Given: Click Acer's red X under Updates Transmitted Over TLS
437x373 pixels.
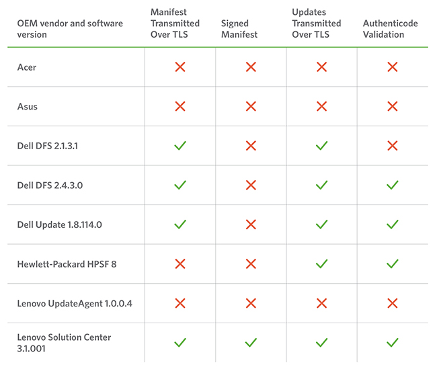Looking at the screenshot, I should pyautogui.click(x=321, y=67).
